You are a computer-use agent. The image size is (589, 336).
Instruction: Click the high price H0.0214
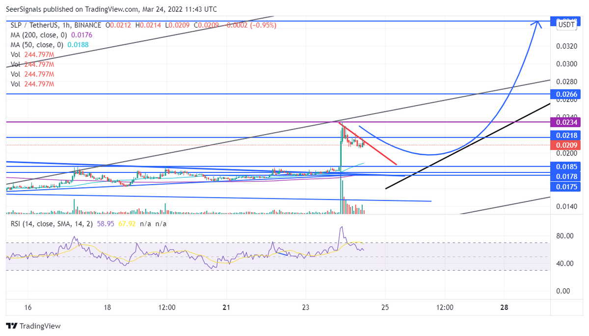coord(149,25)
